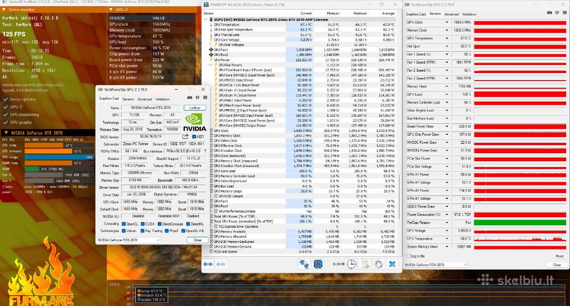
Task: Toggle the Vulkan checkbox
Action: click(x=123, y=231)
